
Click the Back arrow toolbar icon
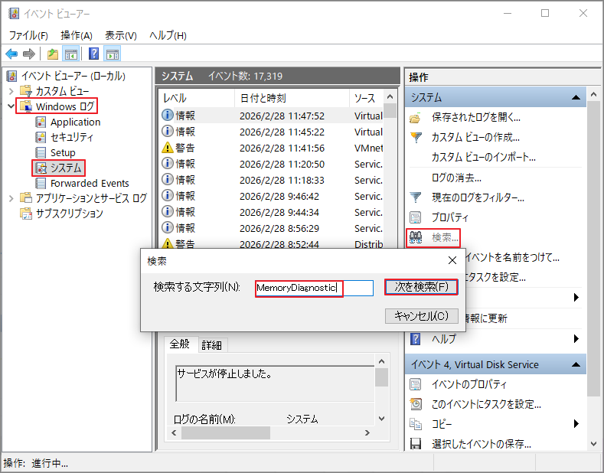12,54
